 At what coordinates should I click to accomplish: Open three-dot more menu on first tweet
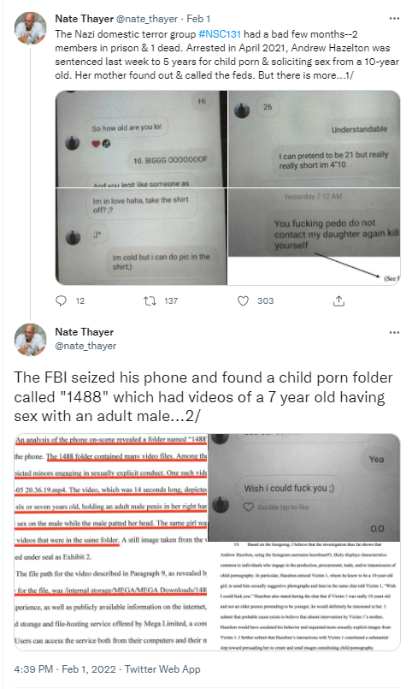[394, 19]
